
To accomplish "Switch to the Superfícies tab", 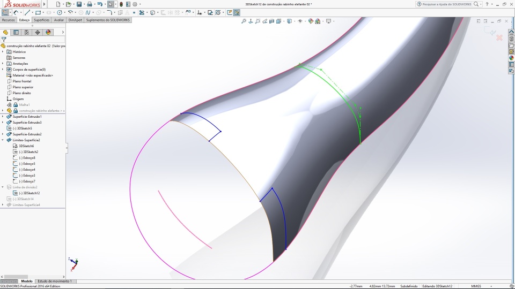I will pyautogui.click(x=42, y=20).
